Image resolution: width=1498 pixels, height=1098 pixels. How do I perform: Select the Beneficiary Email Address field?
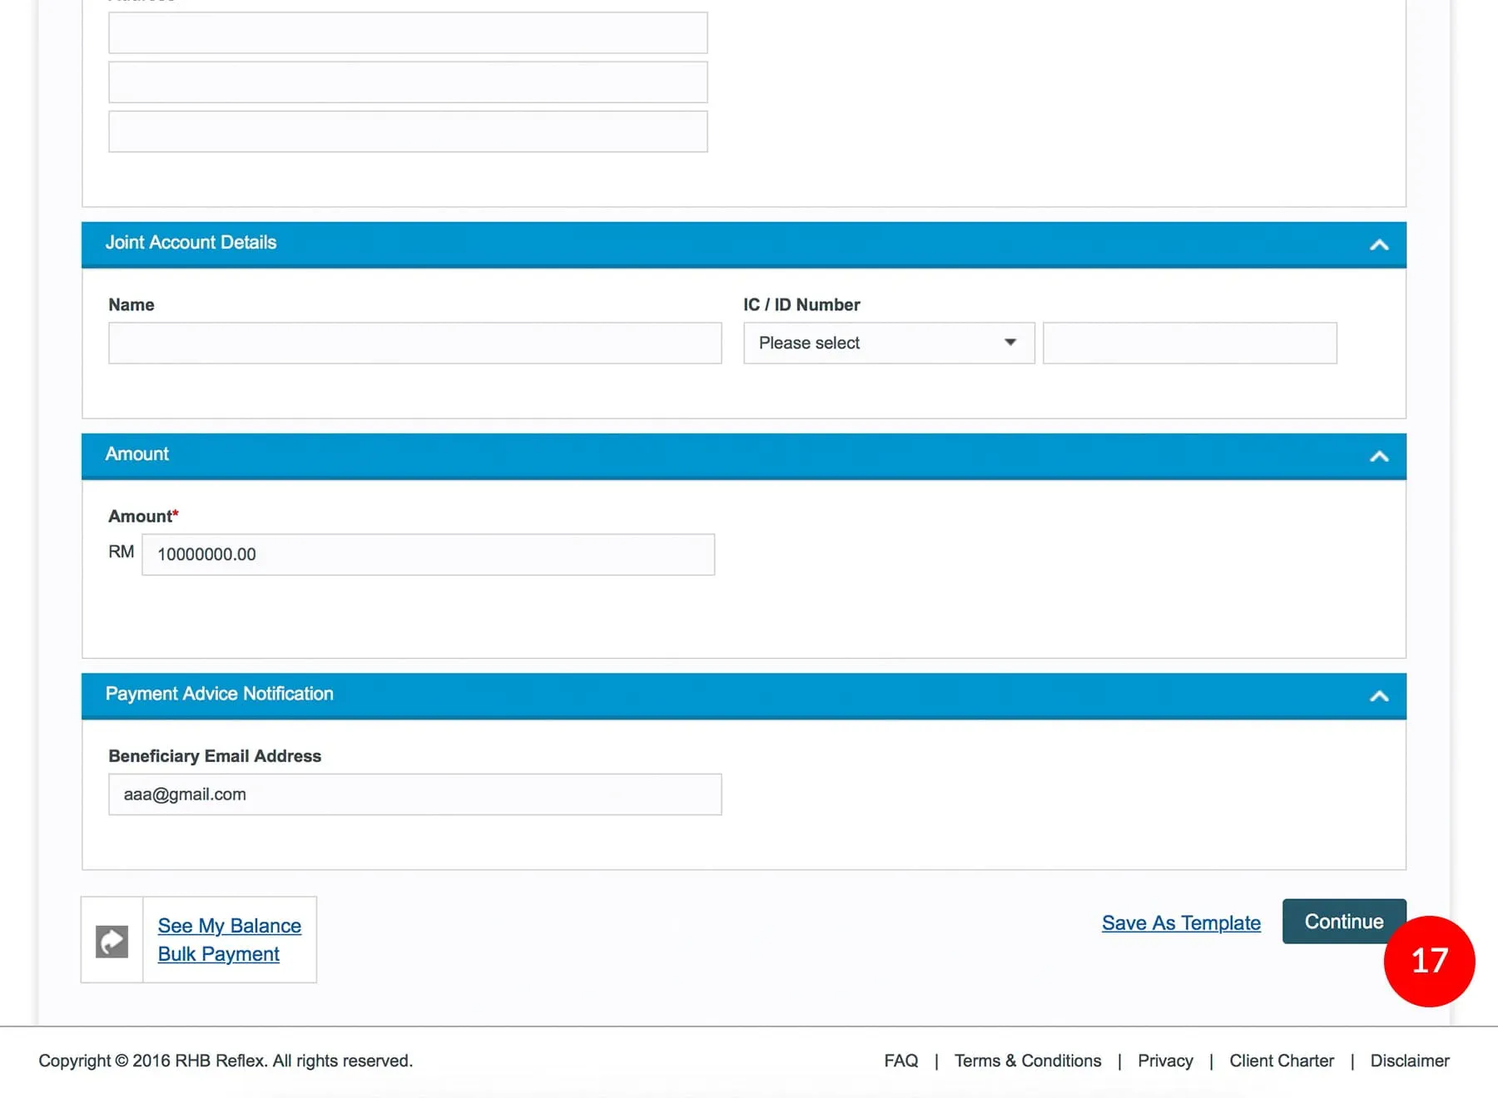(414, 794)
